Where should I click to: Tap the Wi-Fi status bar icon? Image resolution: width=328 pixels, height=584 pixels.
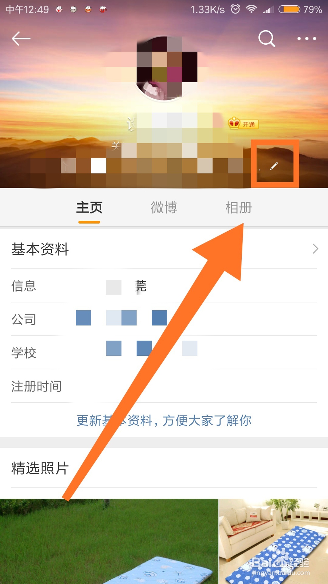pos(251,9)
